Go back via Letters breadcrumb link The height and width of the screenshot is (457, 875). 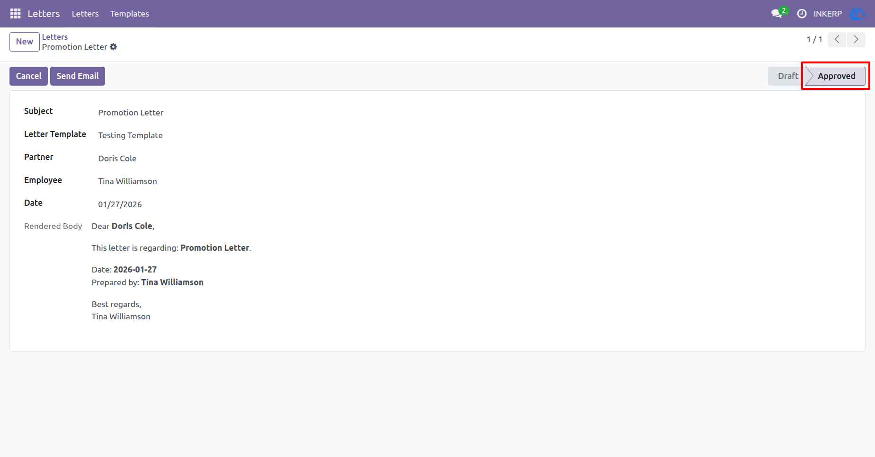(55, 37)
